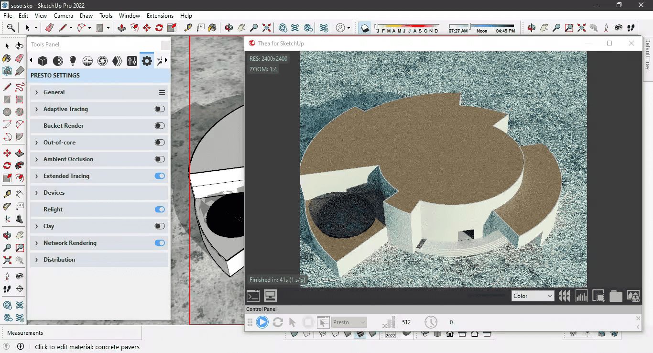The height and width of the screenshot is (353, 653).
Task: Select the Paint Bucket tool in top toolbar
Action: tap(212, 28)
